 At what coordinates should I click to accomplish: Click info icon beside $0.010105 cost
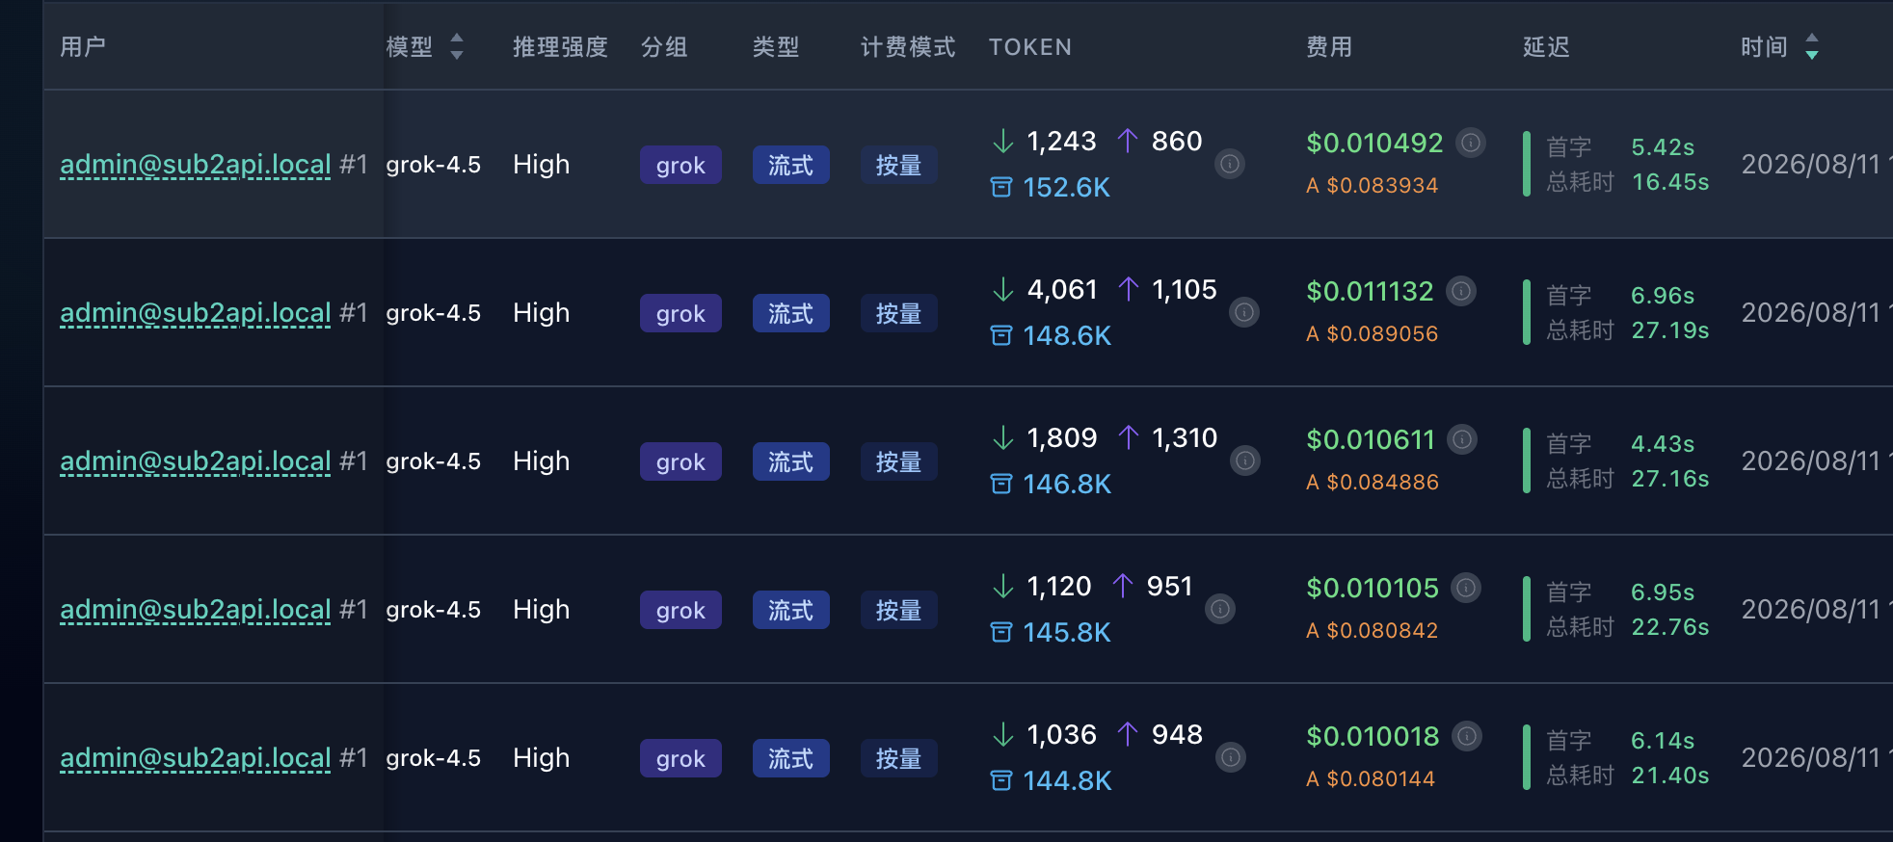click(1466, 588)
